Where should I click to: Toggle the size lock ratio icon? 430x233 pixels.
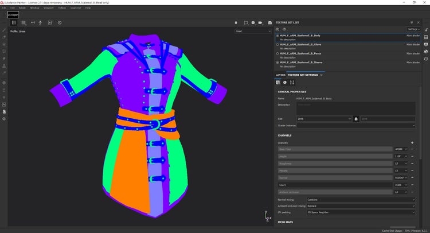[356, 119]
